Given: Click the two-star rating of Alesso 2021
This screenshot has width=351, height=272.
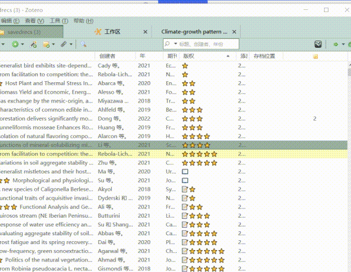Looking at the screenshot, I should pos(189,92).
